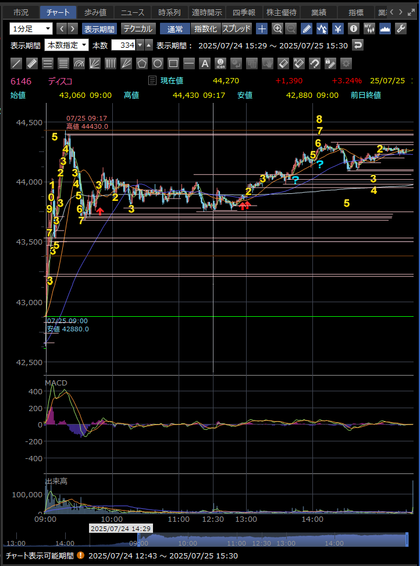Open chart settings wrench icon
The height and width of the screenshot is (566, 420).
[x=401, y=29]
